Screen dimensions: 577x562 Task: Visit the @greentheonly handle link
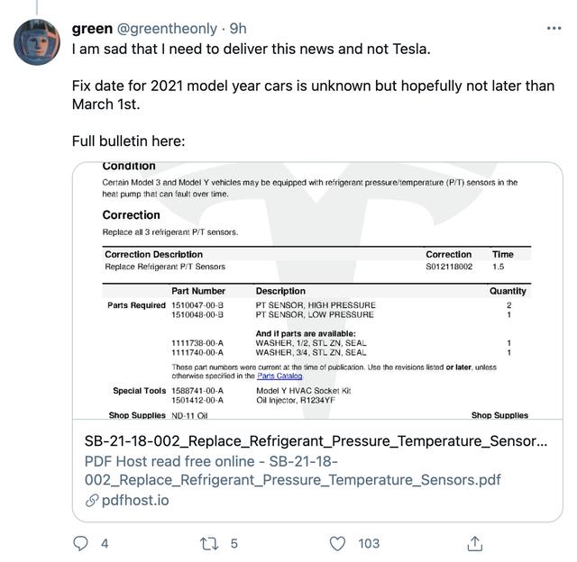(x=167, y=29)
